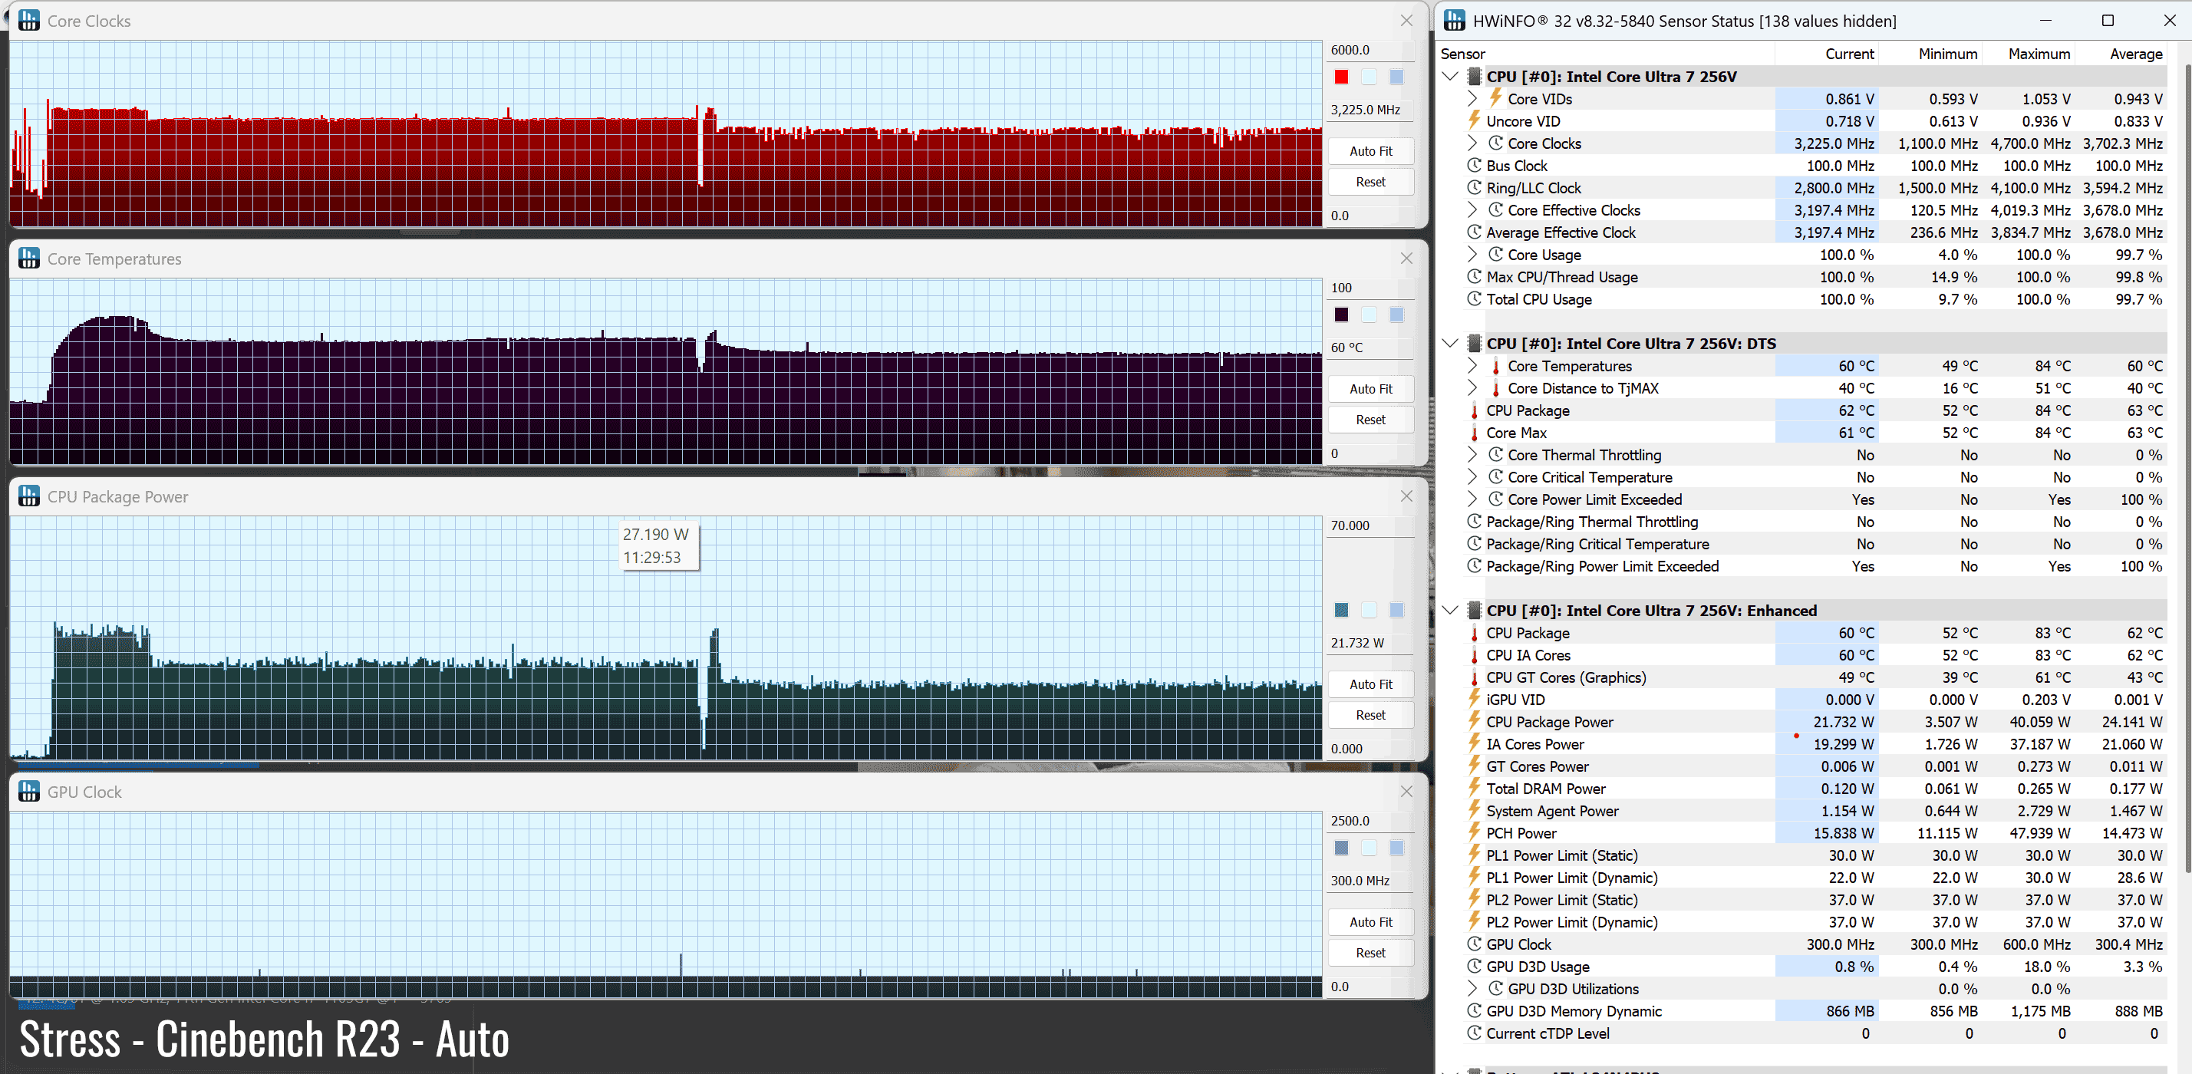
Task: Click the Average column header
Action: [2135, 54]
